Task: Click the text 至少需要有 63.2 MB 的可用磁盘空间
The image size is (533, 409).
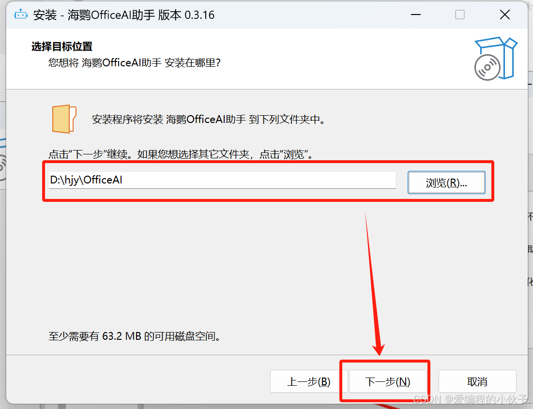Action: click(135, 336)
